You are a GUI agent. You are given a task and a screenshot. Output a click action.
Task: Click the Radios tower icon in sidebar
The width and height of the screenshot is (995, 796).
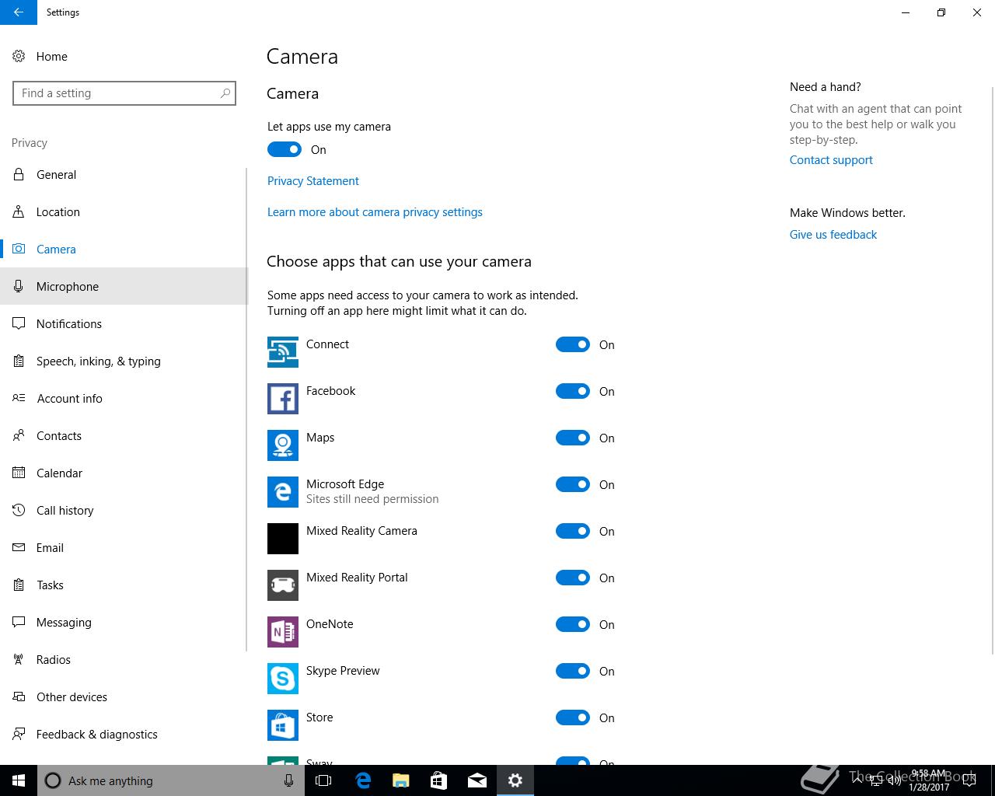(19, 659)
